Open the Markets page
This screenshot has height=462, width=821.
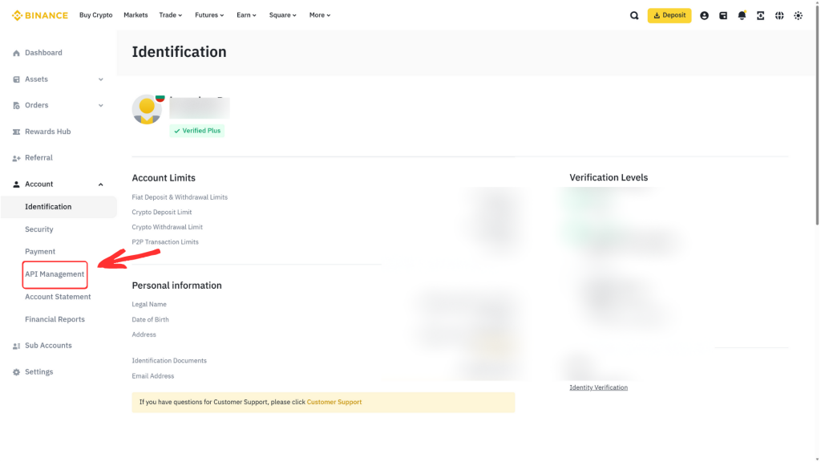(x=135, y=15)
